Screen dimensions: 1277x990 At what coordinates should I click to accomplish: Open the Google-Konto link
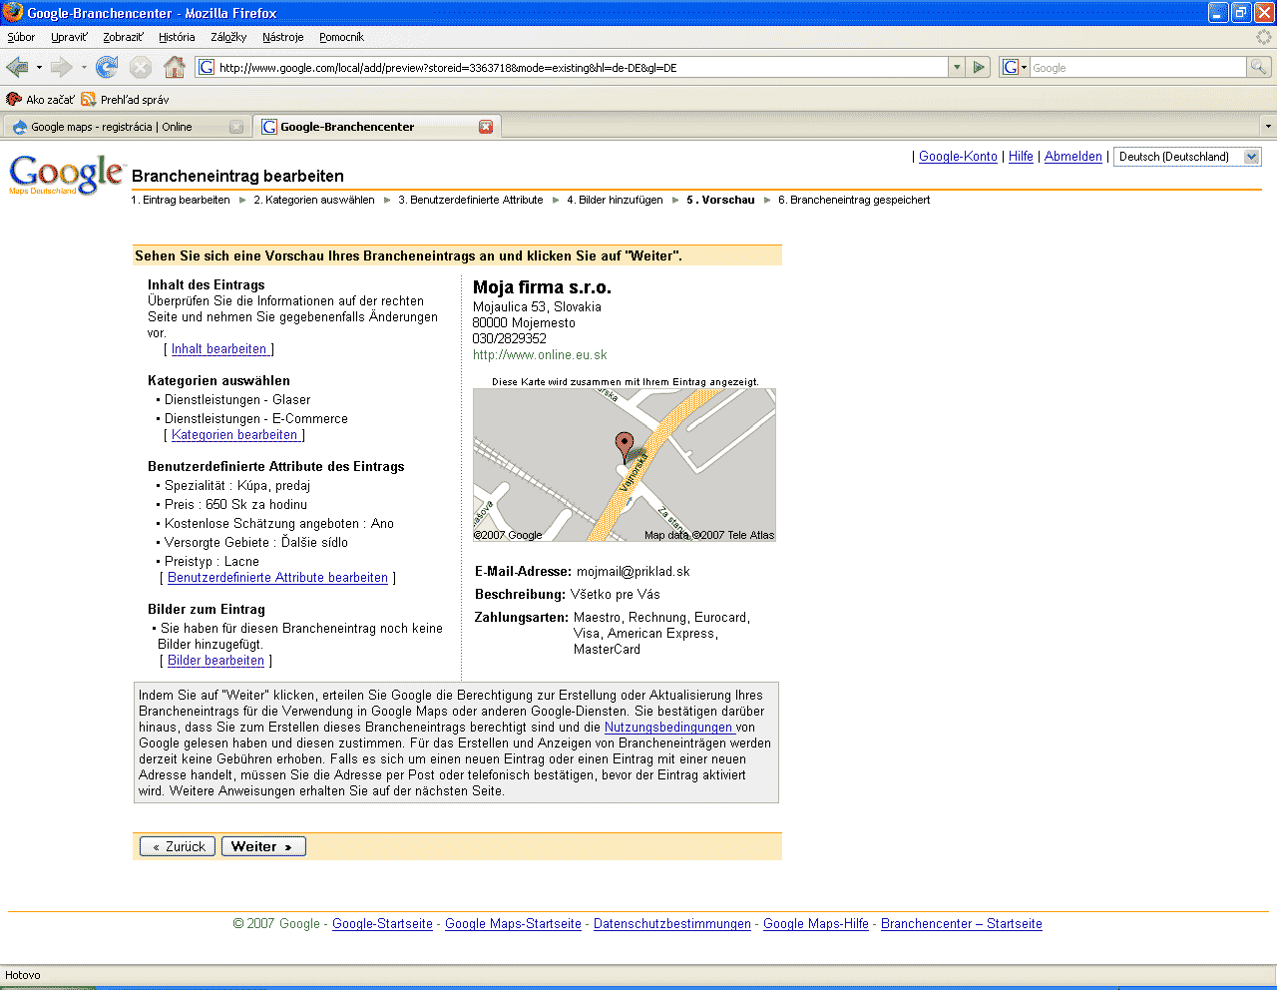tap(958, 157)
